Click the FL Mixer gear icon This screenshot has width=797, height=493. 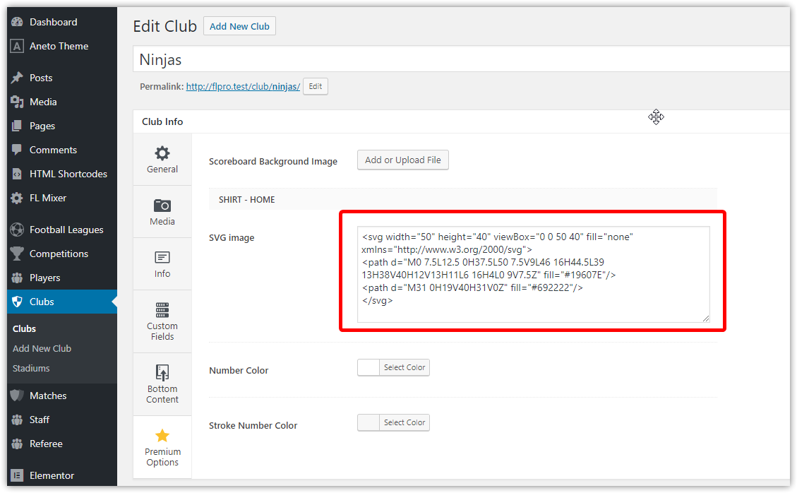coord(17,198)
